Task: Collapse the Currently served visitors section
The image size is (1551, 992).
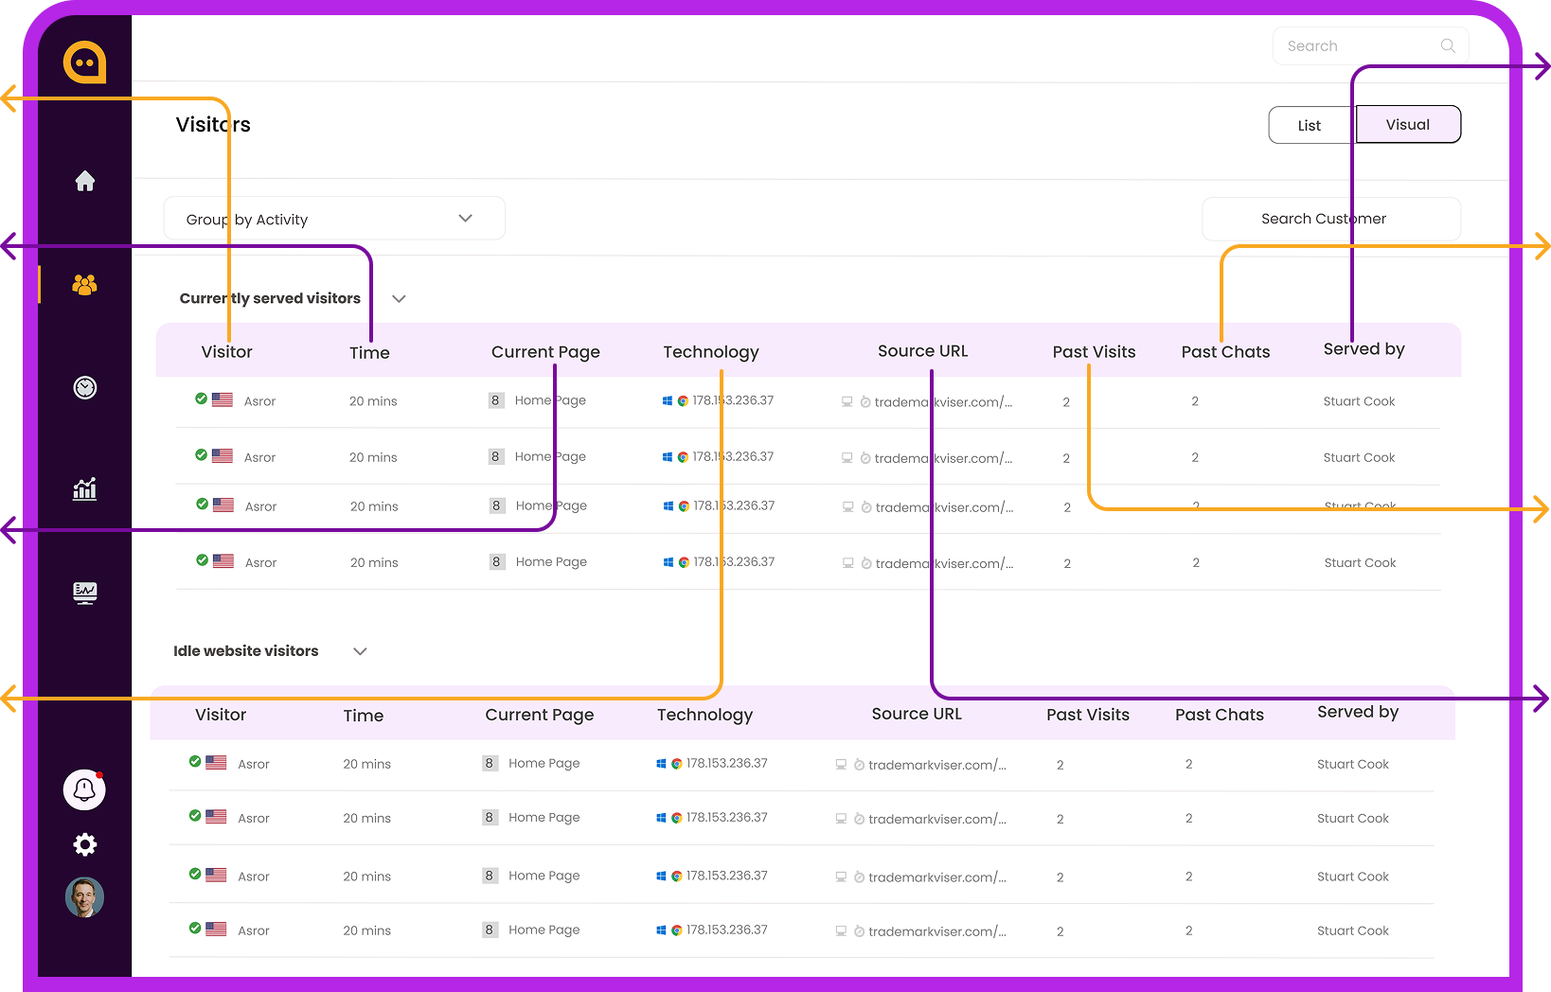Action: point(399,298)
